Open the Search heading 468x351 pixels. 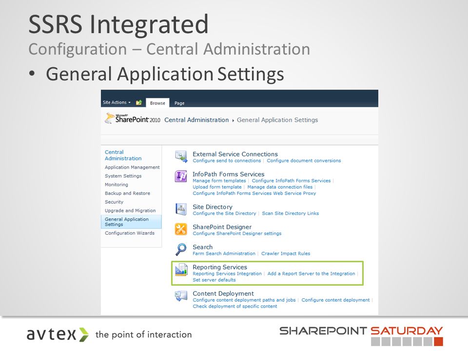(203, 247)
